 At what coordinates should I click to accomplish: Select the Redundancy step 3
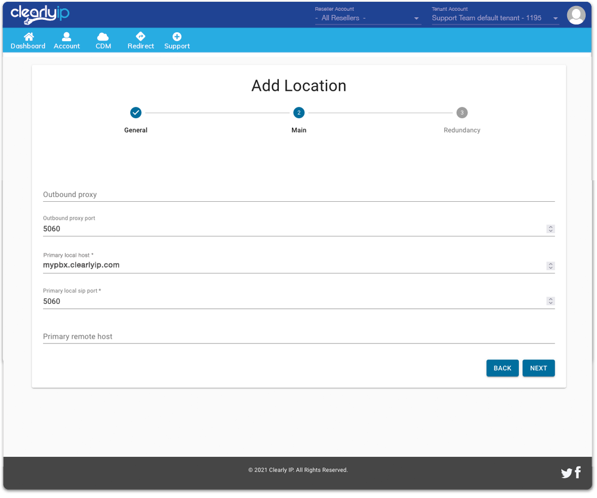pyautogui.click(x=461, y=113)
